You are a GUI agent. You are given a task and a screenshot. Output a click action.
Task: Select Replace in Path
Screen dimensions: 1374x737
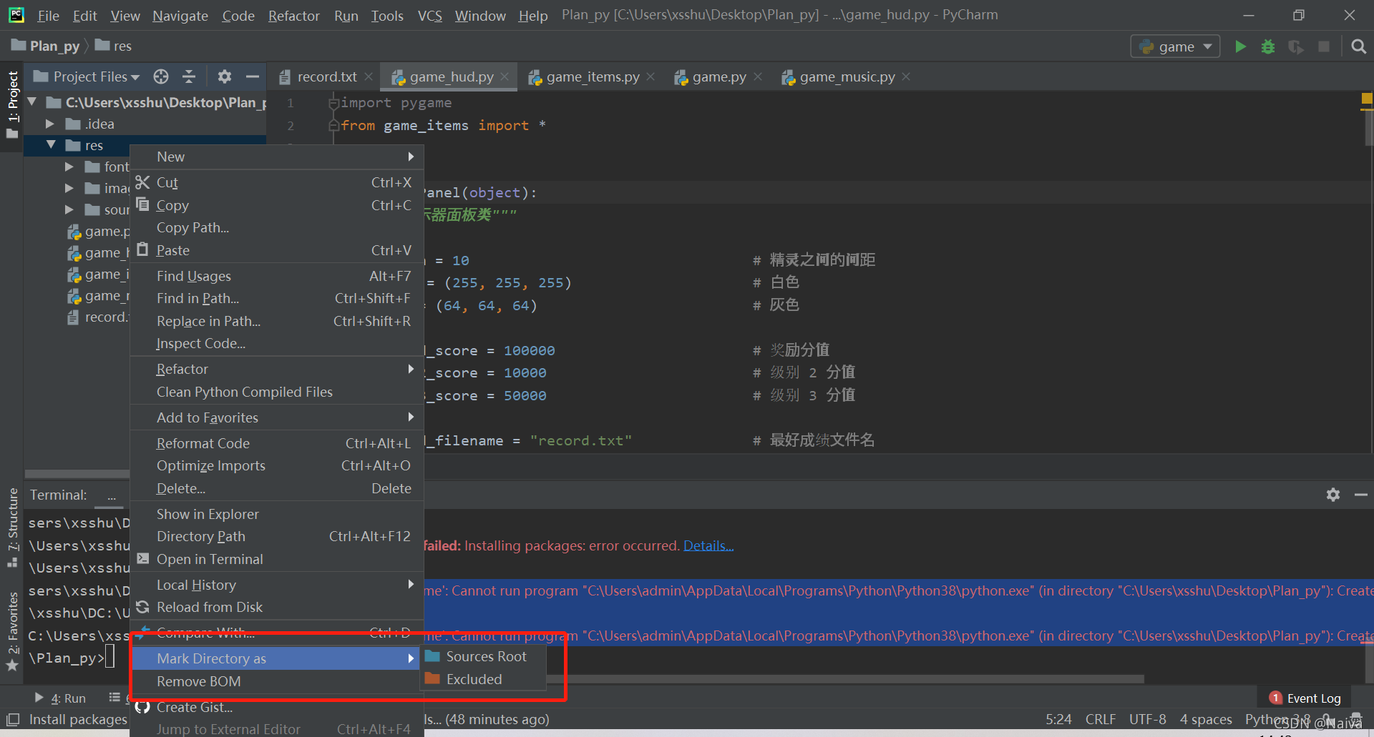click(x=277, y=321)
